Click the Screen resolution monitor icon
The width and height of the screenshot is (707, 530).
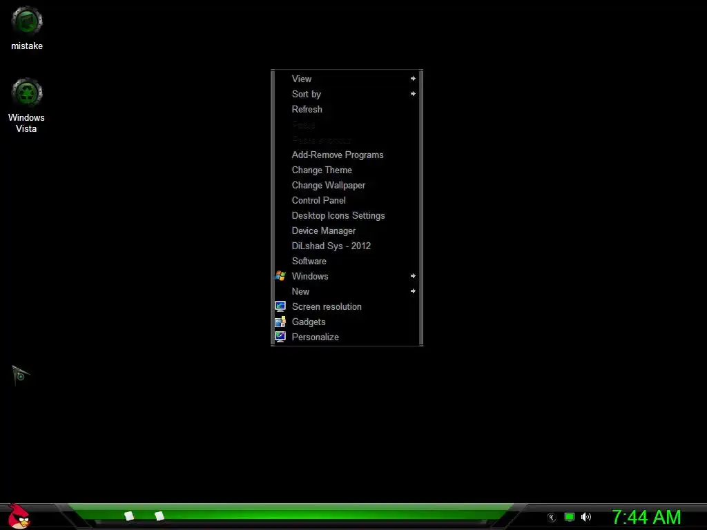(x=280, y=306)
